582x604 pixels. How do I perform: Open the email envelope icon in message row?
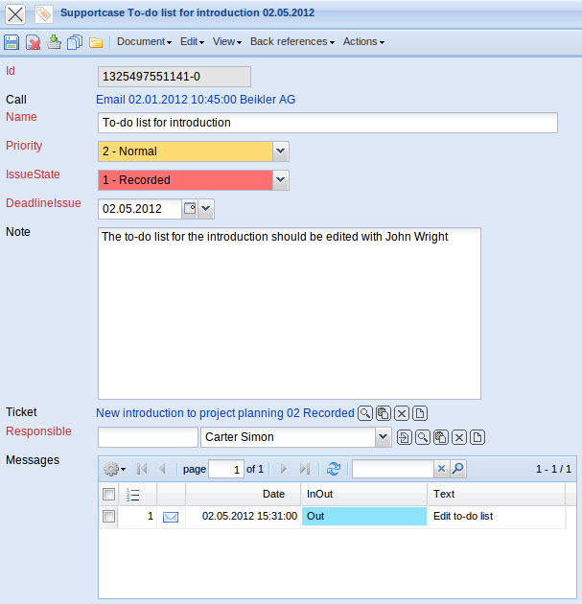point(171,517)
